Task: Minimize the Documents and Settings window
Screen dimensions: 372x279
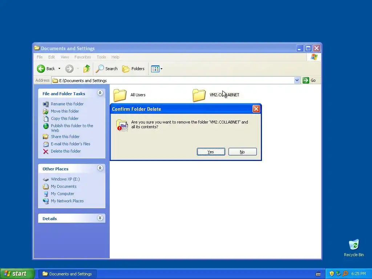Action: coord(300,48)
